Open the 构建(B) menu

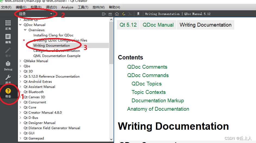36,7
